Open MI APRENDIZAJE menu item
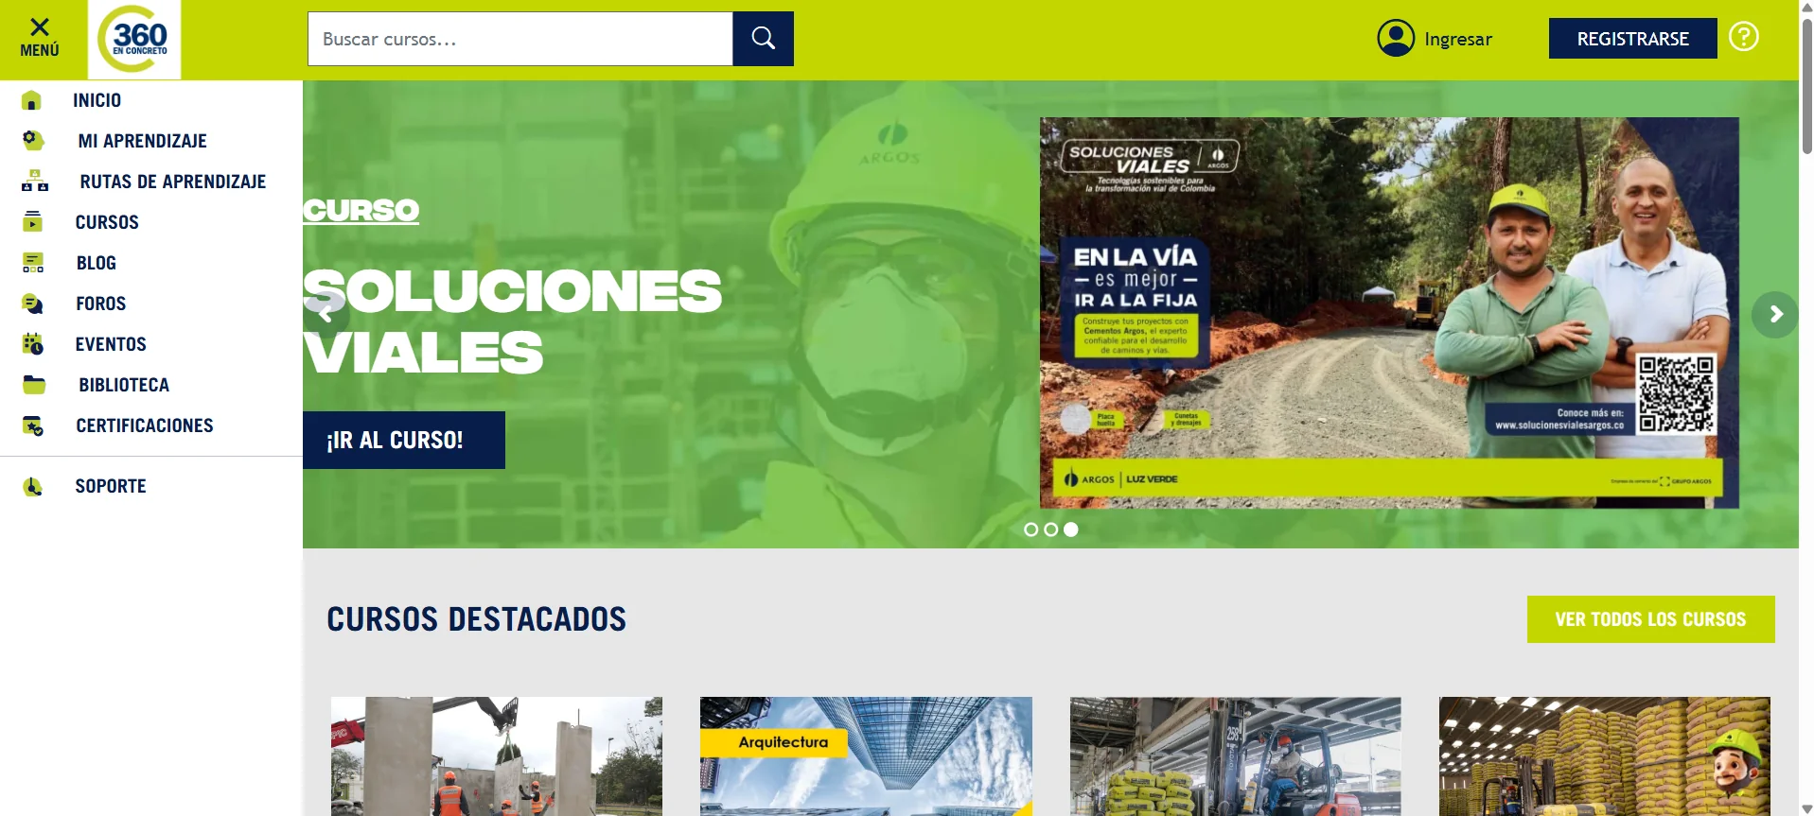The width and height of the screenshot is (1814, 816). point(142,141)
